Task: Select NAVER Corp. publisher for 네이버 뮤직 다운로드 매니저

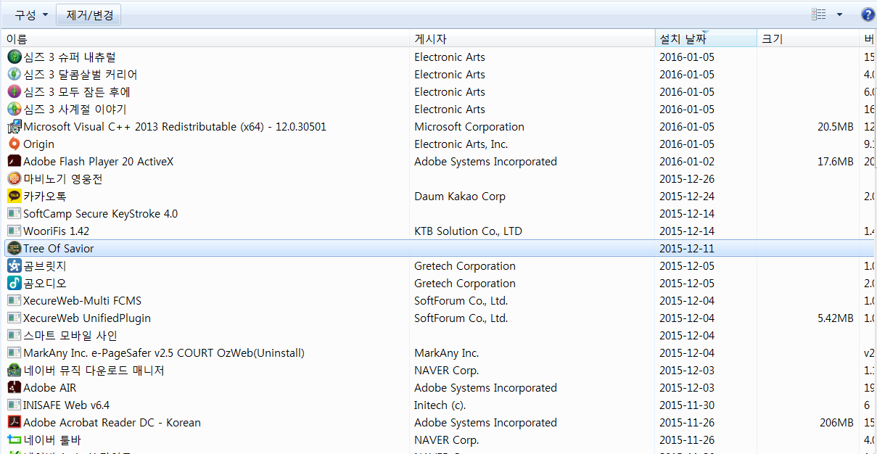Action: (x=447, y=370)
